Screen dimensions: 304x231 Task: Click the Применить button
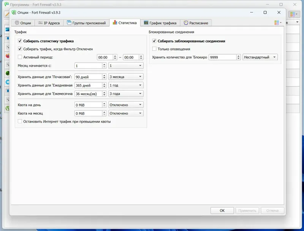click(247, 211)
